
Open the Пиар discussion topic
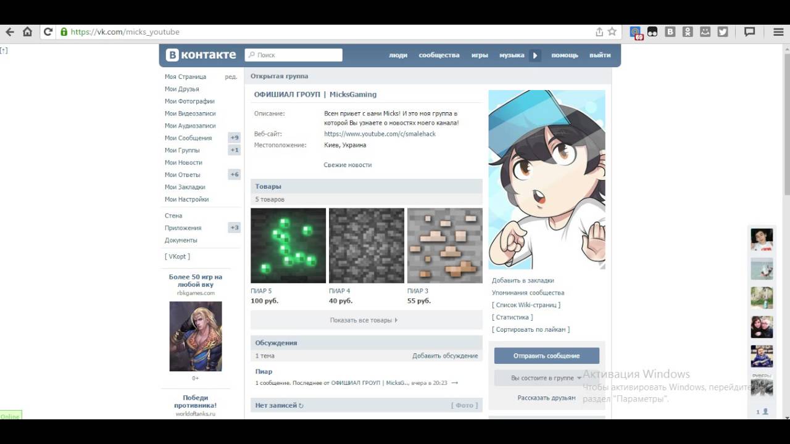[264, 372]
